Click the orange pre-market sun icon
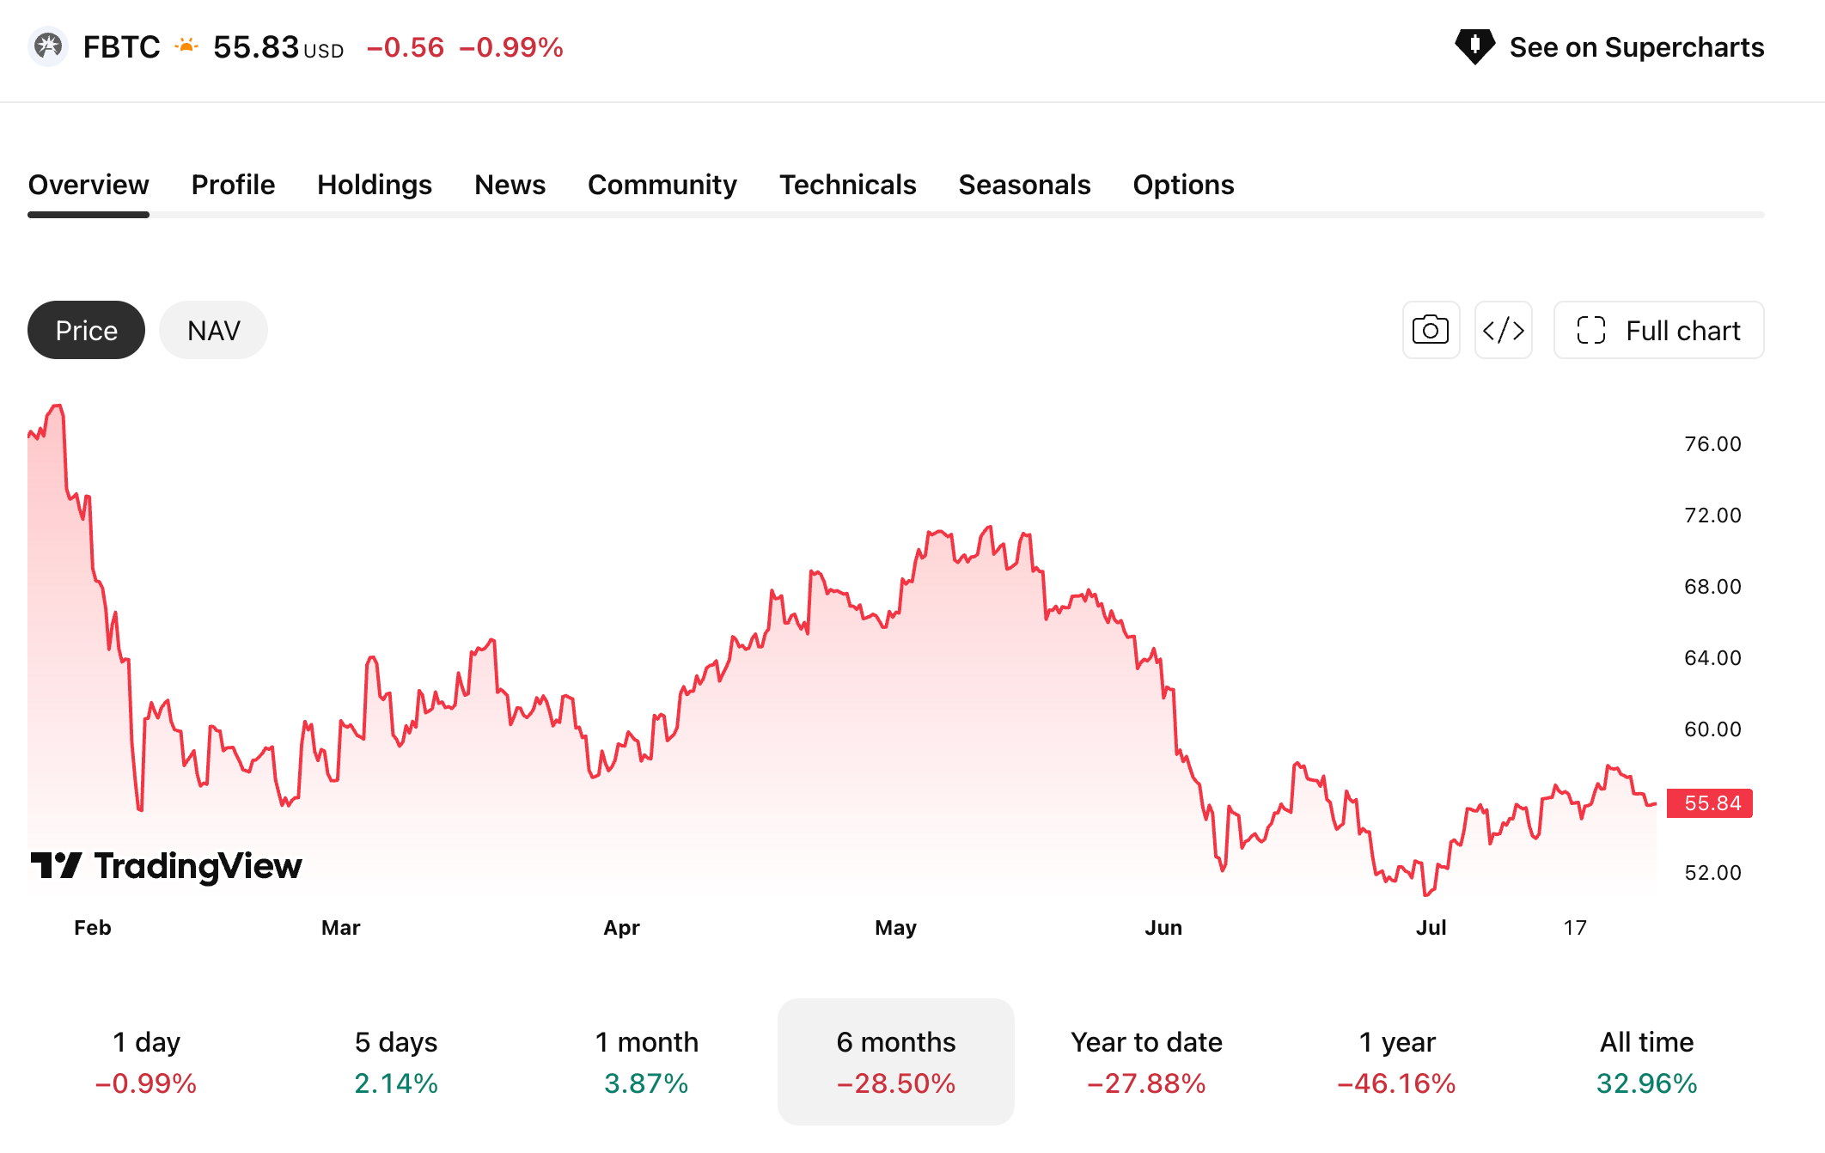This screenshot has height=1153, width=1825. tap(186, 46)
